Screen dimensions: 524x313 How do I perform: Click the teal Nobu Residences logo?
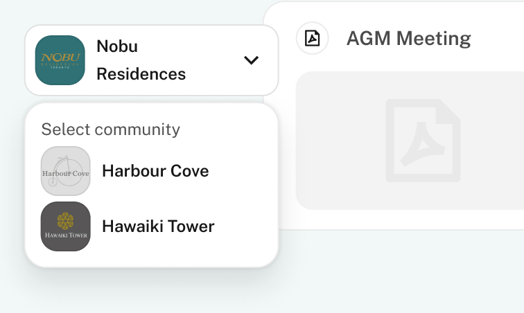[x=60, y=60]
